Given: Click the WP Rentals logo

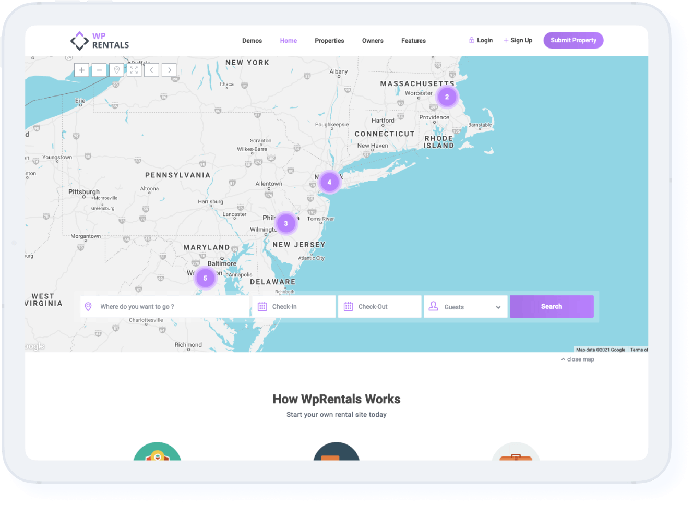Looking at the screenshot, I should click(x=100, y=41).
